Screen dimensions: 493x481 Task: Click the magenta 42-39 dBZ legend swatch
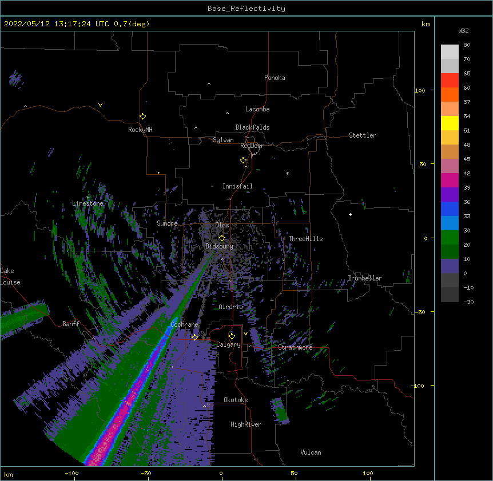(x=450, y=180)
